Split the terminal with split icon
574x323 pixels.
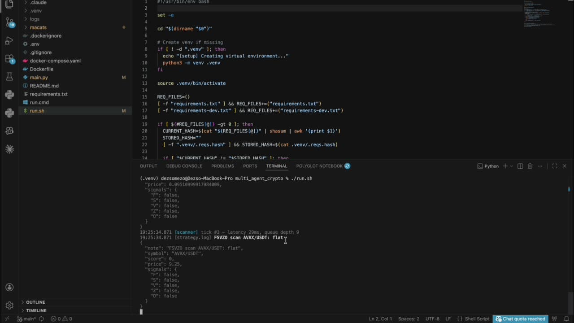(520, 166)
